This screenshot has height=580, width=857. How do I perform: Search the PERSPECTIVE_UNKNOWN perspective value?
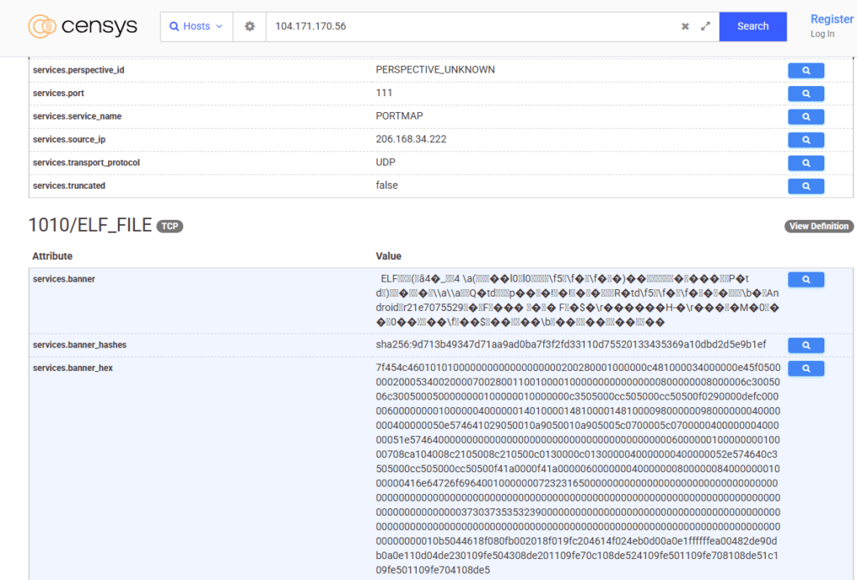coord(804,70)
